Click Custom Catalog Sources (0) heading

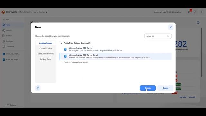click(x=76, y=62)
